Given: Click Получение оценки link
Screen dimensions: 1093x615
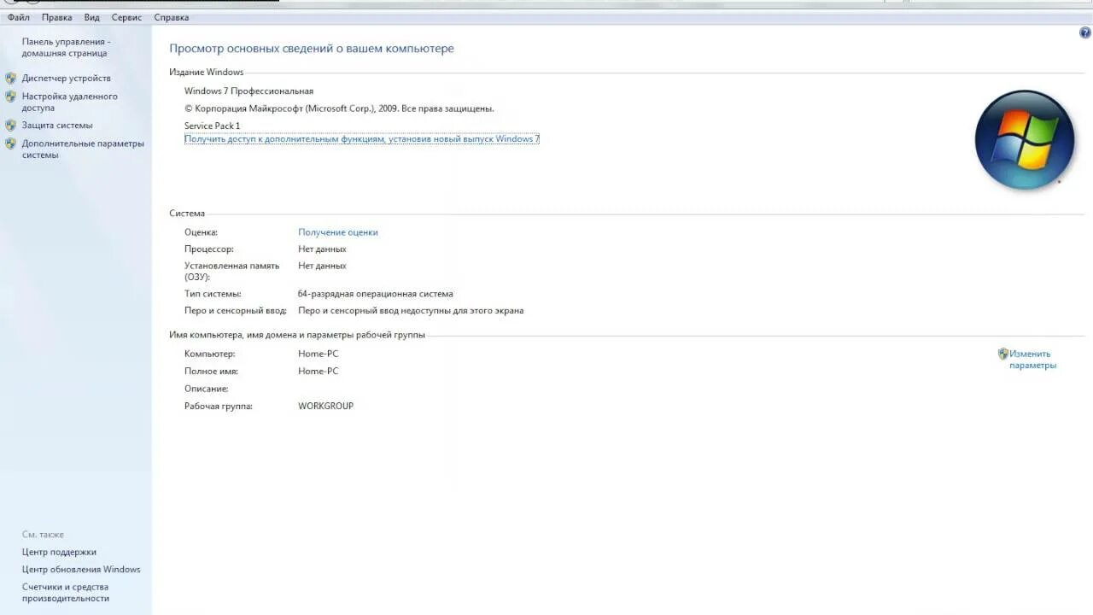Looking at the screenshot, I should pos(338,232).
